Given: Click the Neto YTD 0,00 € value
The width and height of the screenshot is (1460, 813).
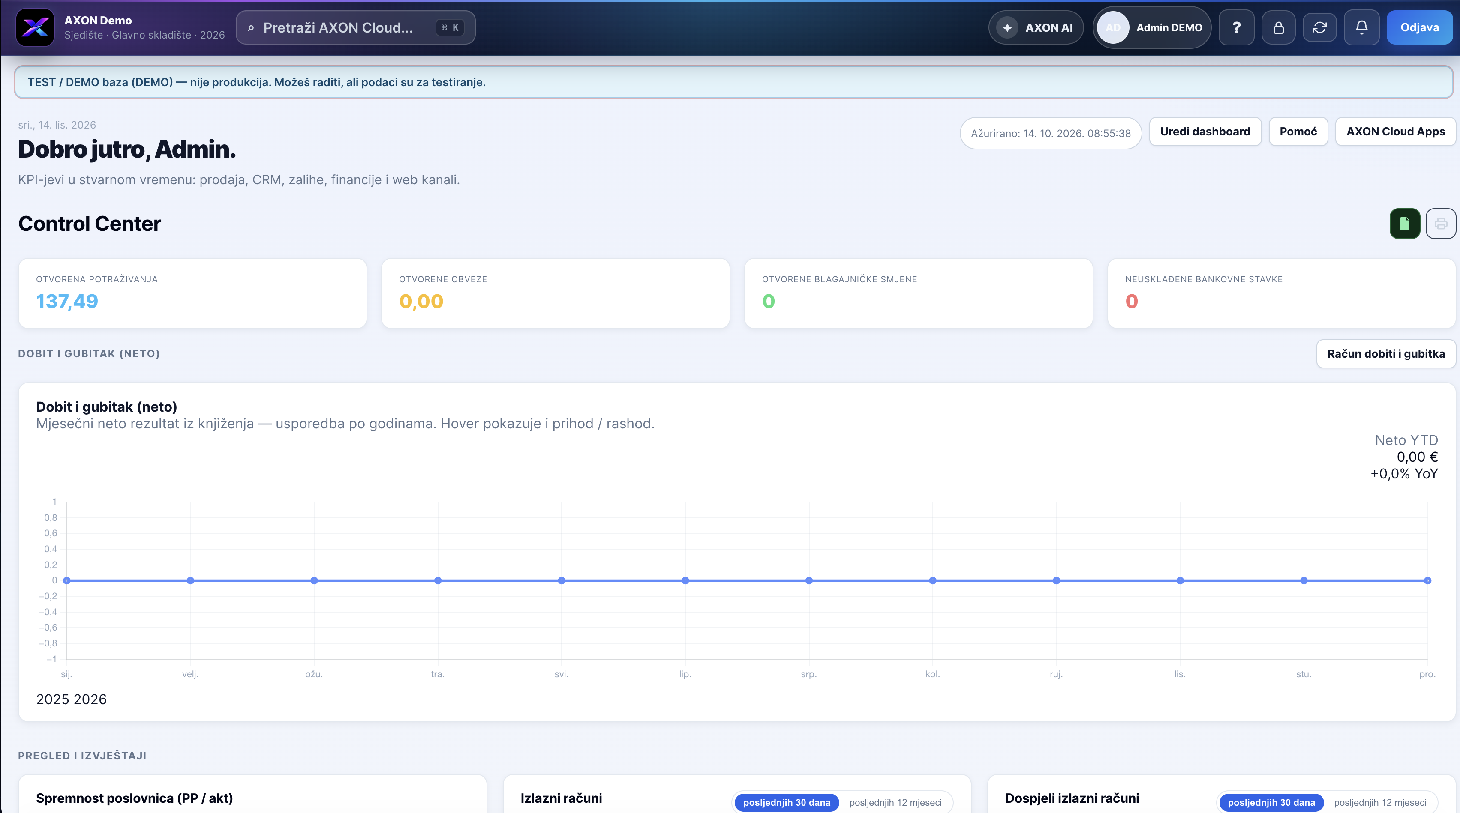Looking at the screenshot, I should (x=1417, y=457).
